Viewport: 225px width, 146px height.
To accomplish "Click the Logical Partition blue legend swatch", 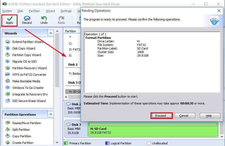I will point(107,143).
